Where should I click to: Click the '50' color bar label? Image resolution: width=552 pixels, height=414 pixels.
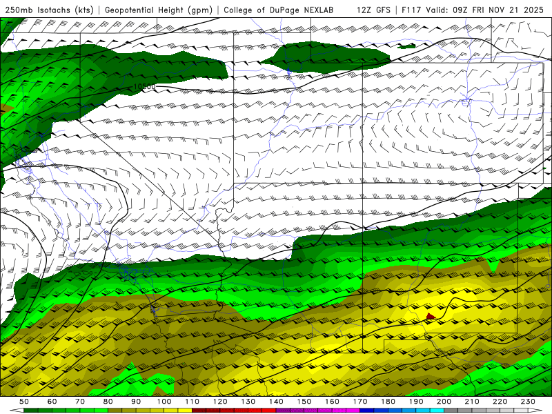24,402
